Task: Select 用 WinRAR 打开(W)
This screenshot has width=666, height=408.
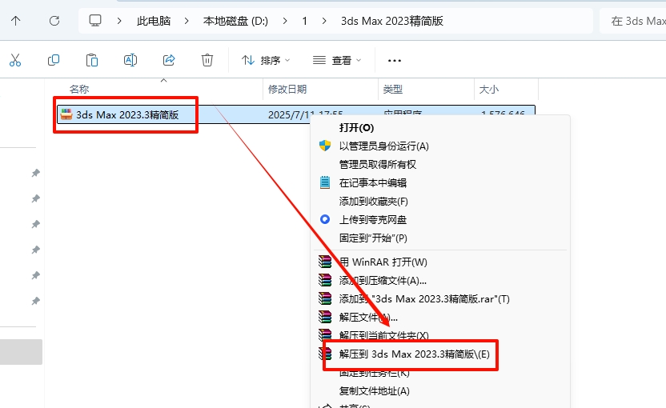Action: pyautogui.click(x=383, y=262)
